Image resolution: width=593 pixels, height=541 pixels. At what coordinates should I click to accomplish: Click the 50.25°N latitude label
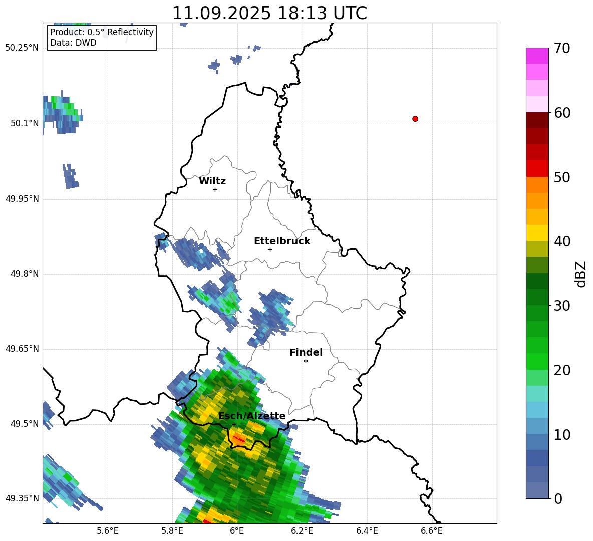click(x=22, y=48)
